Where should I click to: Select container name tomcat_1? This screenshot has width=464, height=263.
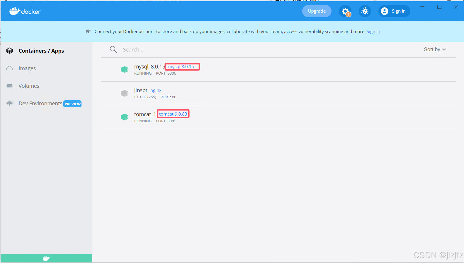[145, 114]
